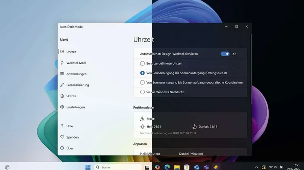Click the question mark icon beside Hilfe

click(x=62, y=126)
